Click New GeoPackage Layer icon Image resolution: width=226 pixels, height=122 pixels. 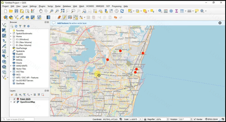pyautogui.click(x=11, y=18)
